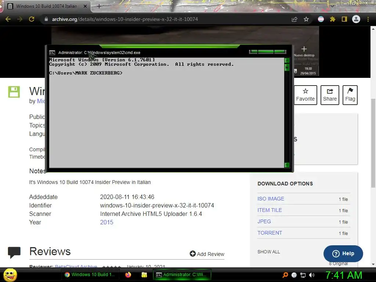Click SHOW ALL download options
This screenshot has height=282, width=376.
pos(268,252)
